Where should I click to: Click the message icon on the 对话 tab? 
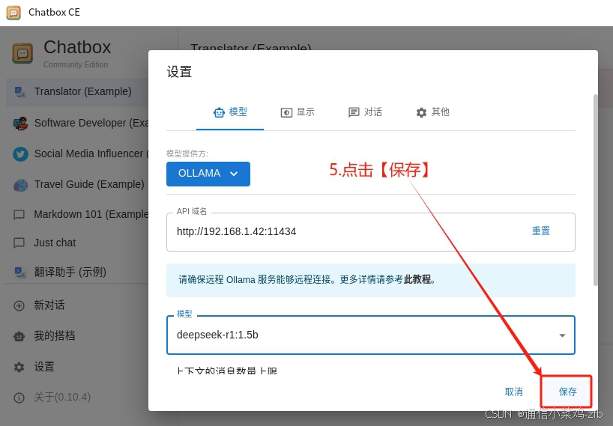point(354,112)
